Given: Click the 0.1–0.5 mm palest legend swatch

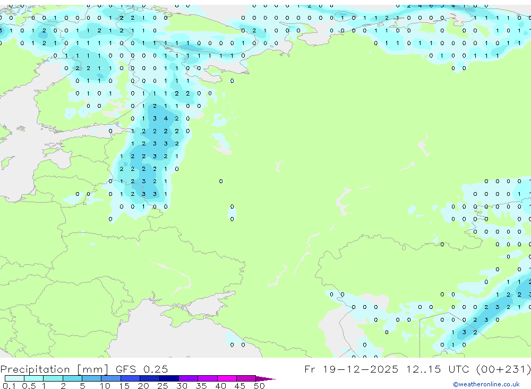Looking at the screenshot, I should click(x=14, y=378).
